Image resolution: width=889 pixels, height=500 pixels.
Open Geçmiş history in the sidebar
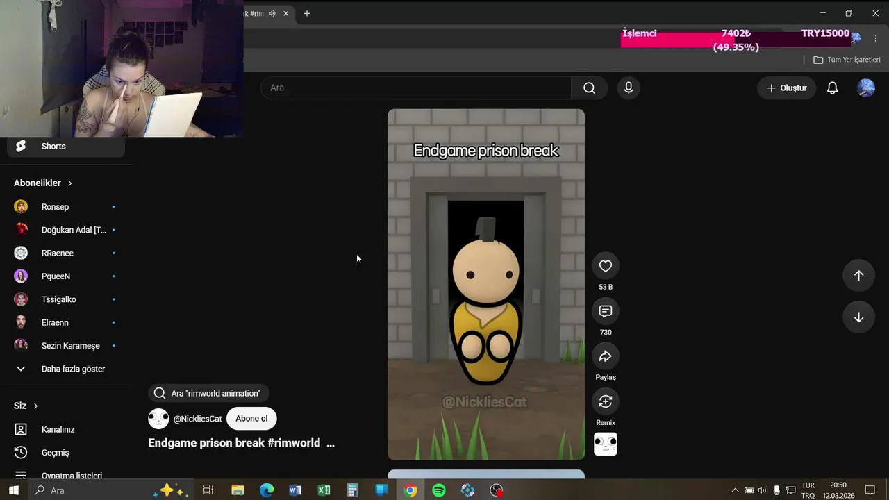66,453
